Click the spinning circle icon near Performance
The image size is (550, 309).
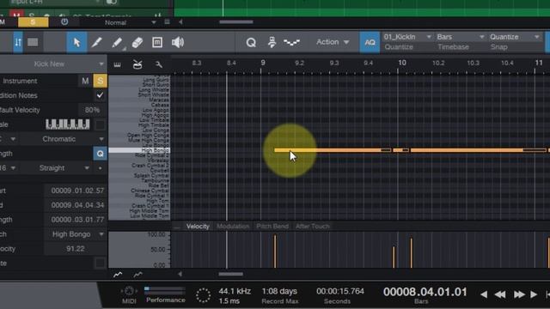click(x=203, y=295)
